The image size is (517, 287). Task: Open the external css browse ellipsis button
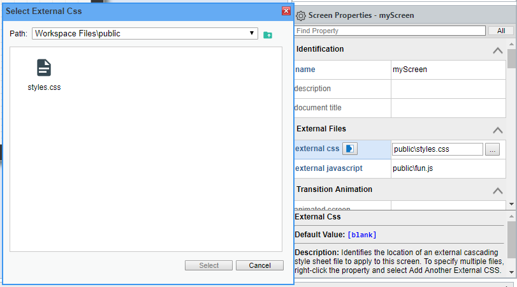(x=492, y=149)
